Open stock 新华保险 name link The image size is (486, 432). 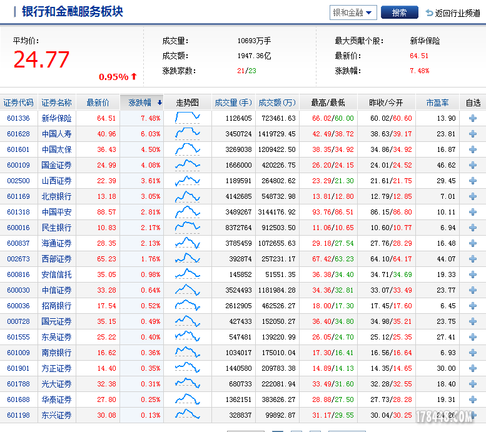pyautogui.click(x=57, y=118)
